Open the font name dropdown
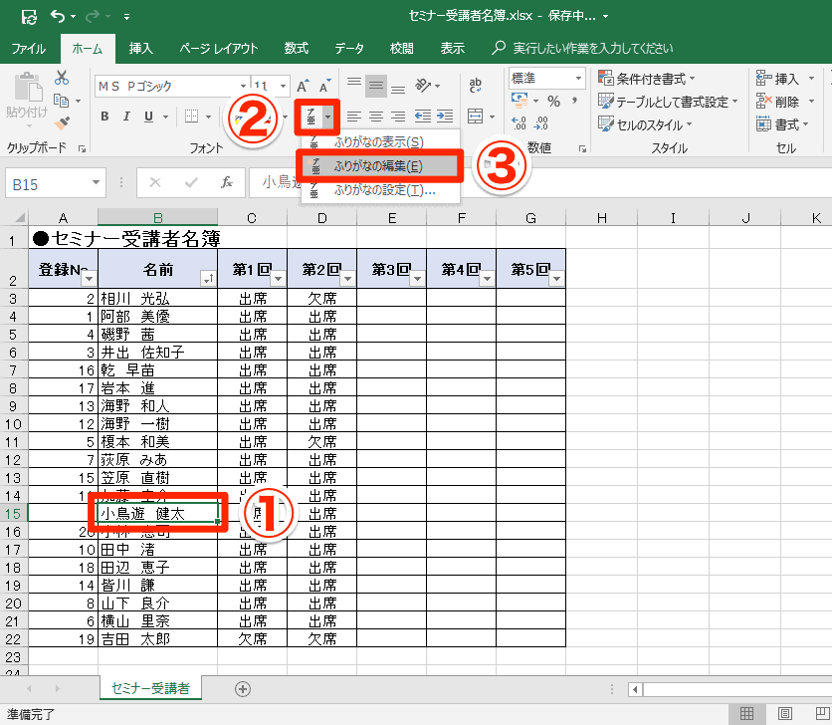Screen dimensions: 832x725 [243, 87]
